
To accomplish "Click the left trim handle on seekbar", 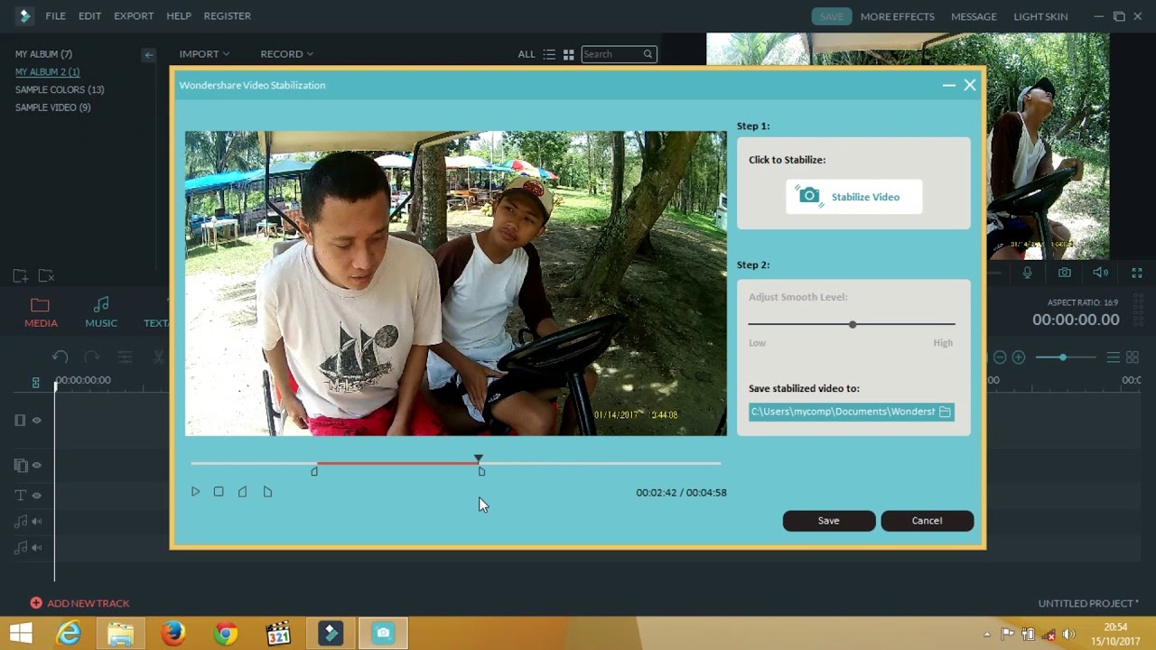I will (314, 471).
